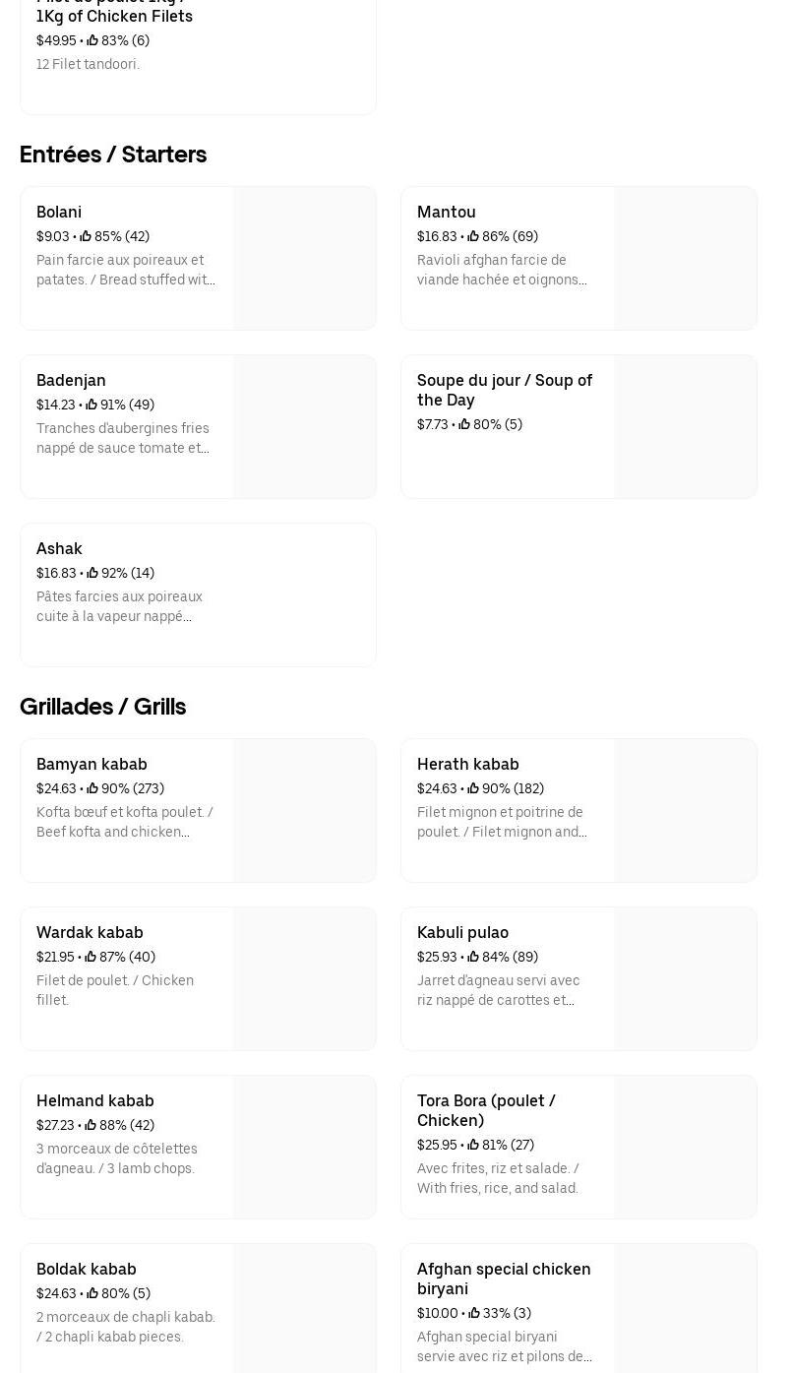This screenshot has width=791, height=1373.
Task: Select the Wardak kabab title
Action: [x=90, y=933]
